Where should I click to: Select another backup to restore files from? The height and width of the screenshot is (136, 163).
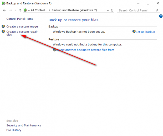(85, 50)
